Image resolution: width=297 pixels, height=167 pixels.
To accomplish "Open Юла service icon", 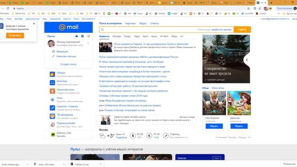I will click(52, 99).
